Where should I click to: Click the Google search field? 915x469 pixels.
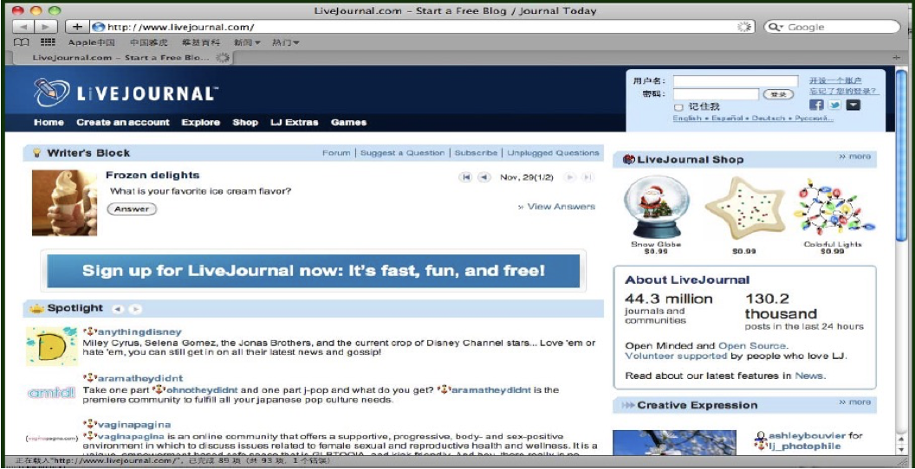tap(832, 27)
